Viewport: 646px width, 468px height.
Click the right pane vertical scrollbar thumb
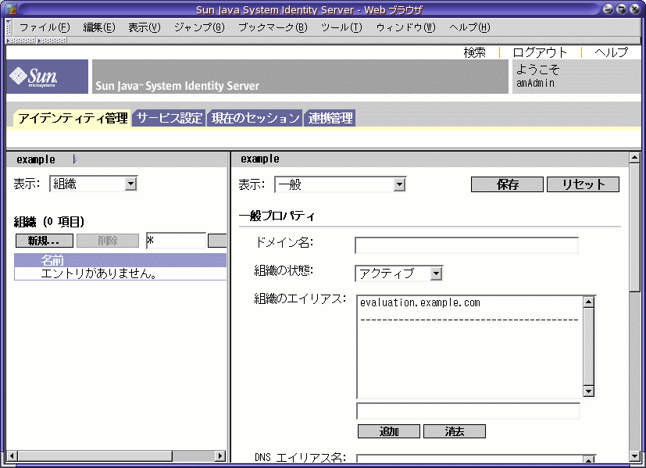[634, 227]
